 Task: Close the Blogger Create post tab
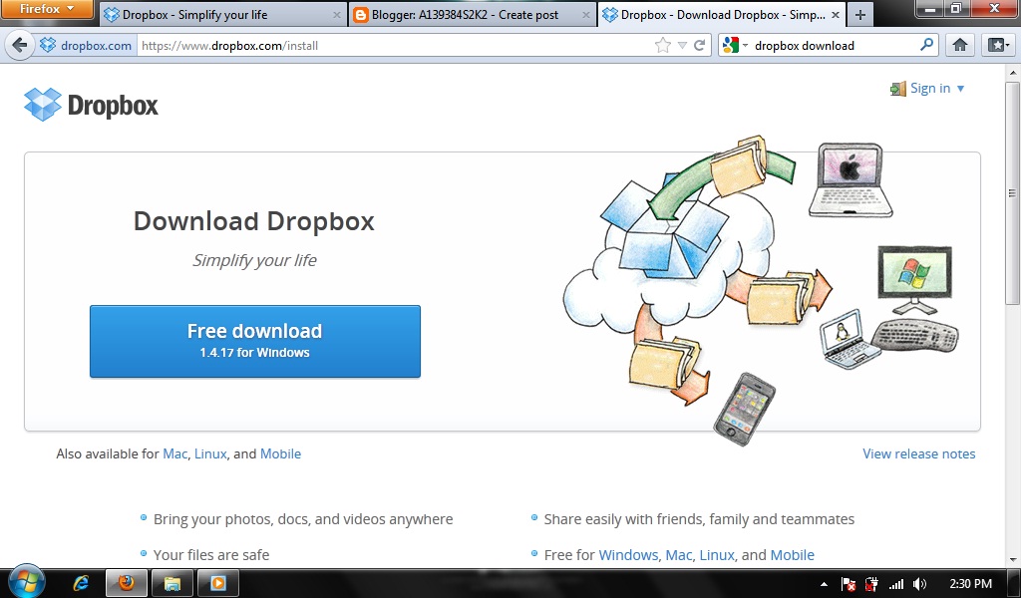pos(586,15)
